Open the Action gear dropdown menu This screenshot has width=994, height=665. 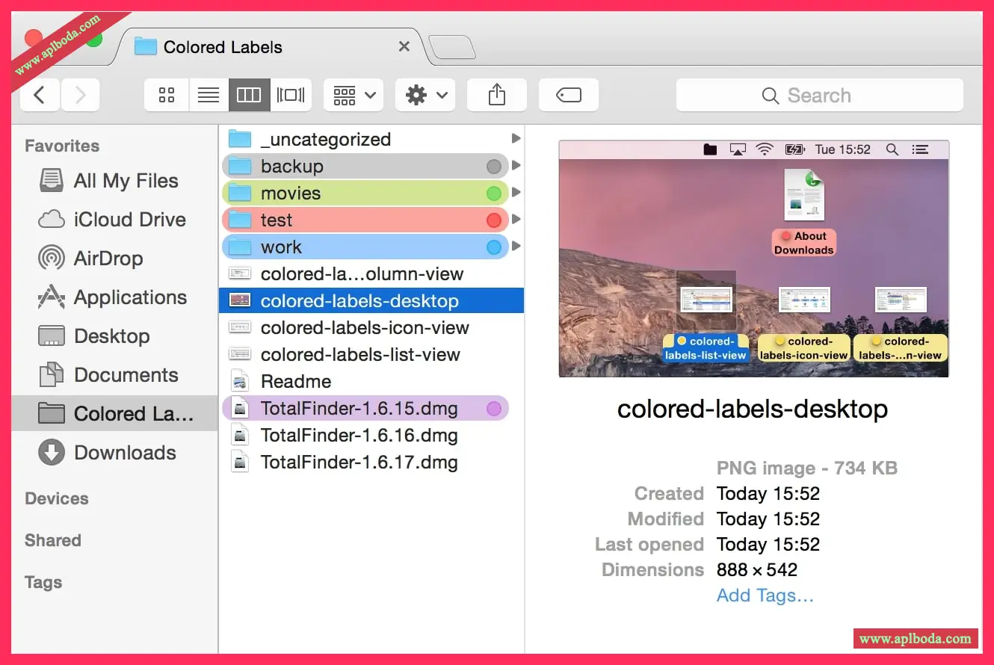425,95
